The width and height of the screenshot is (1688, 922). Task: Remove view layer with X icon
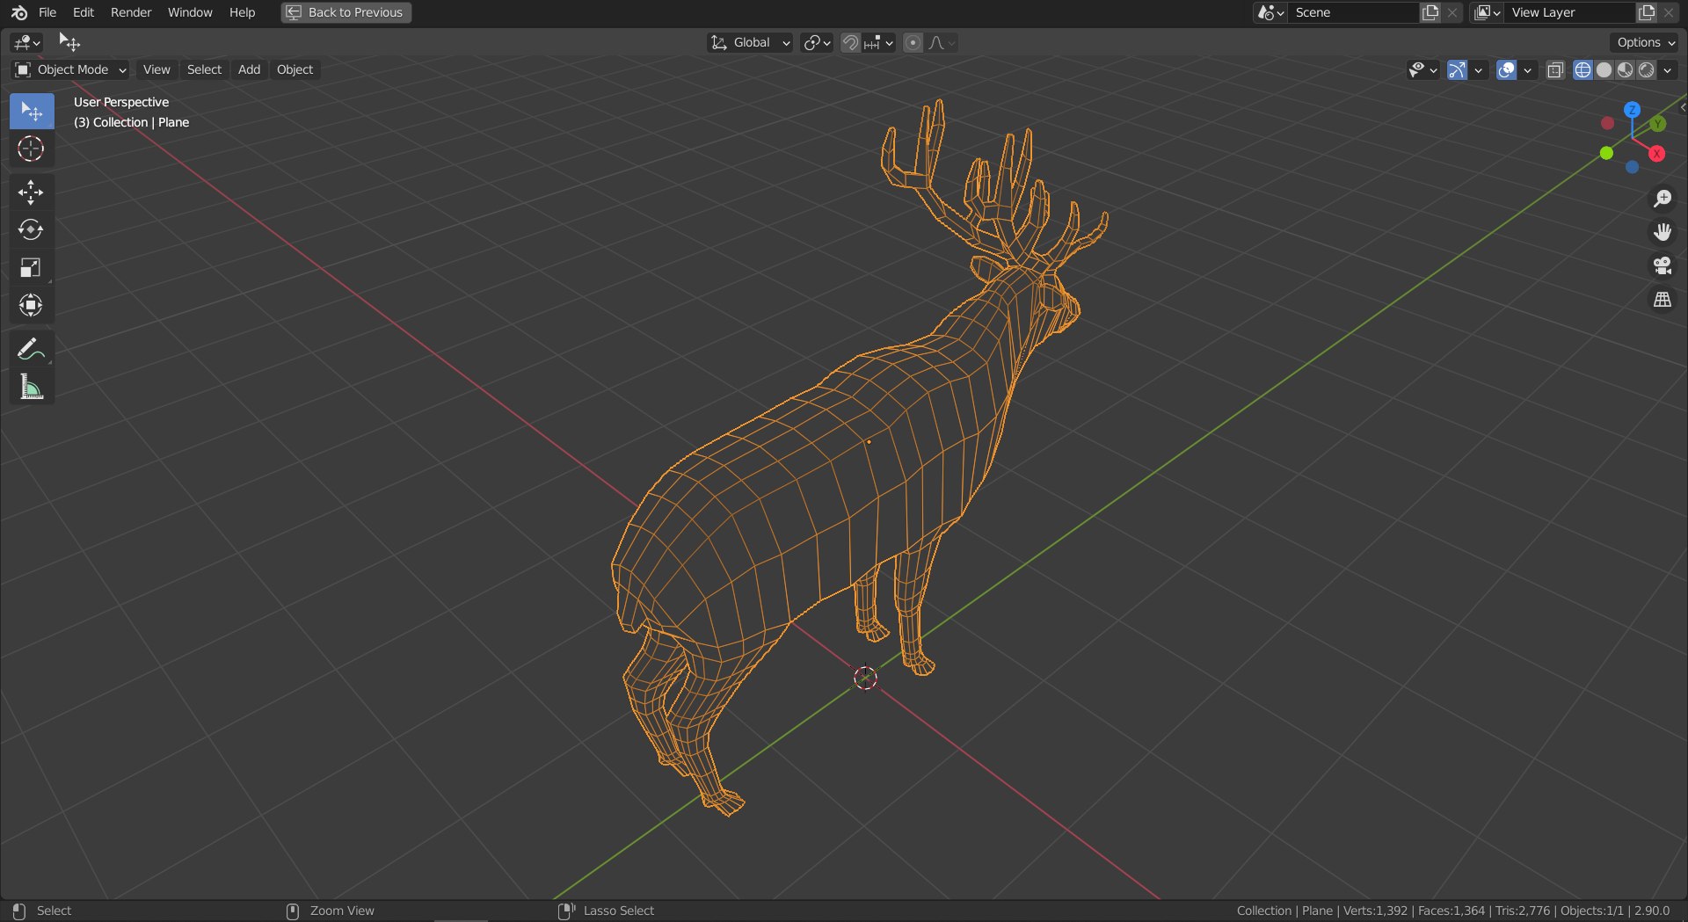pyautogui.click(x=1669, y=12)
